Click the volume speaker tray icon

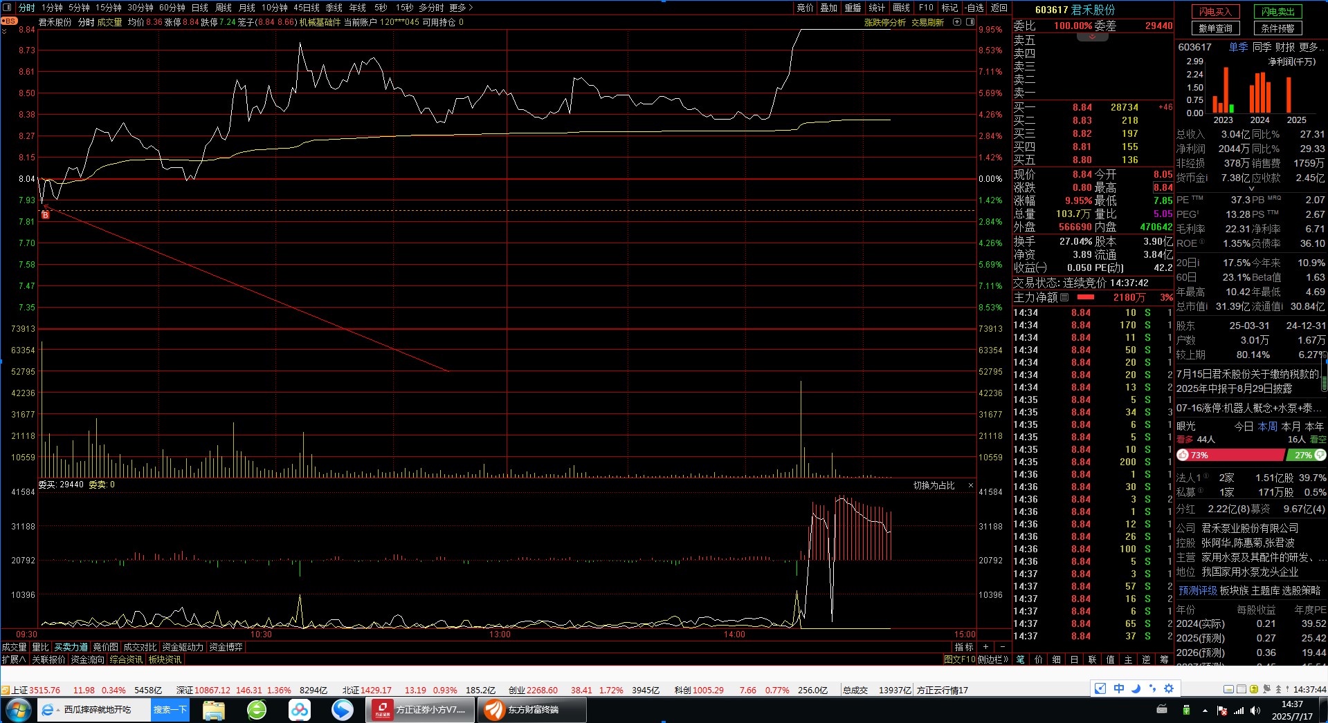[1255, 711]
